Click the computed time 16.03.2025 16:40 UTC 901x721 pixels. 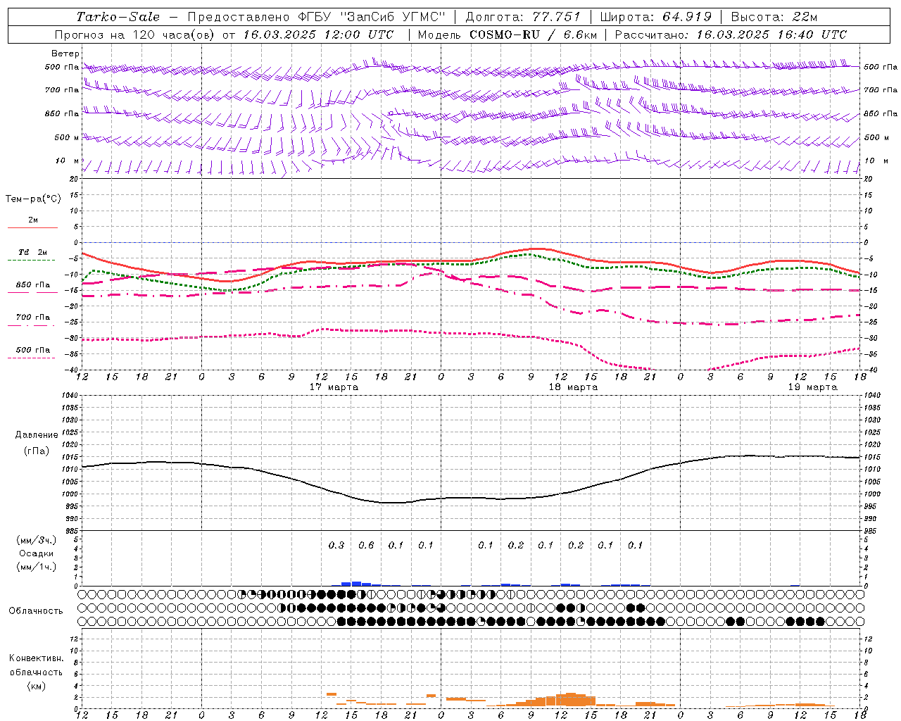pyautogui.click(x=771, y=35)
